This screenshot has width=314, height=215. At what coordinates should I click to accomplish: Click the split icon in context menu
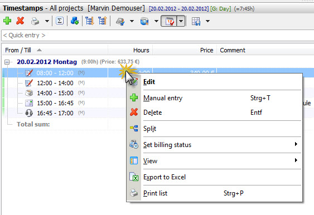point(134,128)
